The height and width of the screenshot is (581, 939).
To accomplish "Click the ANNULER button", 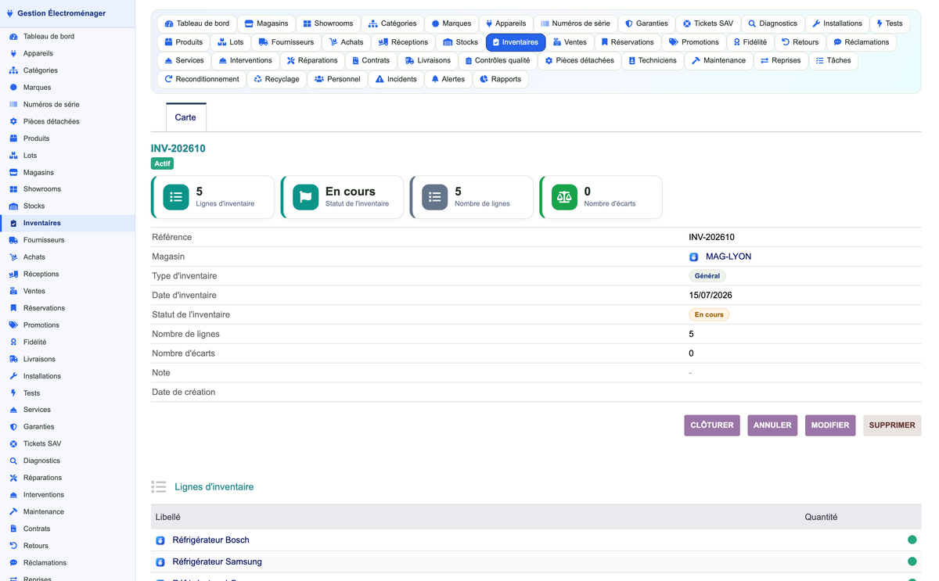I will (x=772, y=425).
